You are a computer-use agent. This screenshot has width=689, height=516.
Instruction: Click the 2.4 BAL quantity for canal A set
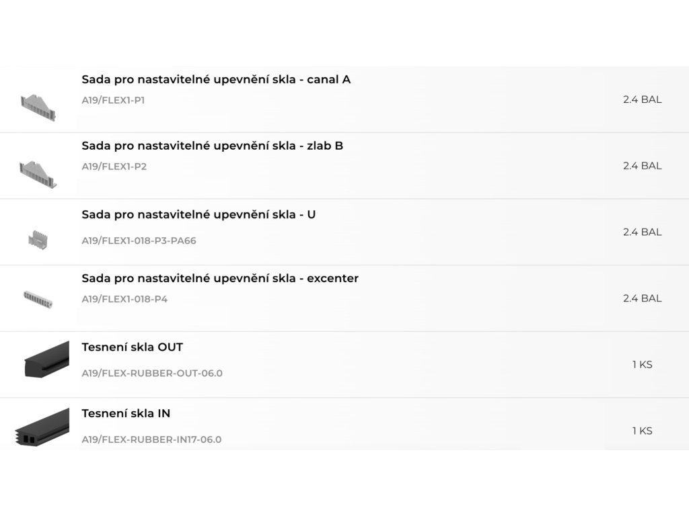pos(643,99)
